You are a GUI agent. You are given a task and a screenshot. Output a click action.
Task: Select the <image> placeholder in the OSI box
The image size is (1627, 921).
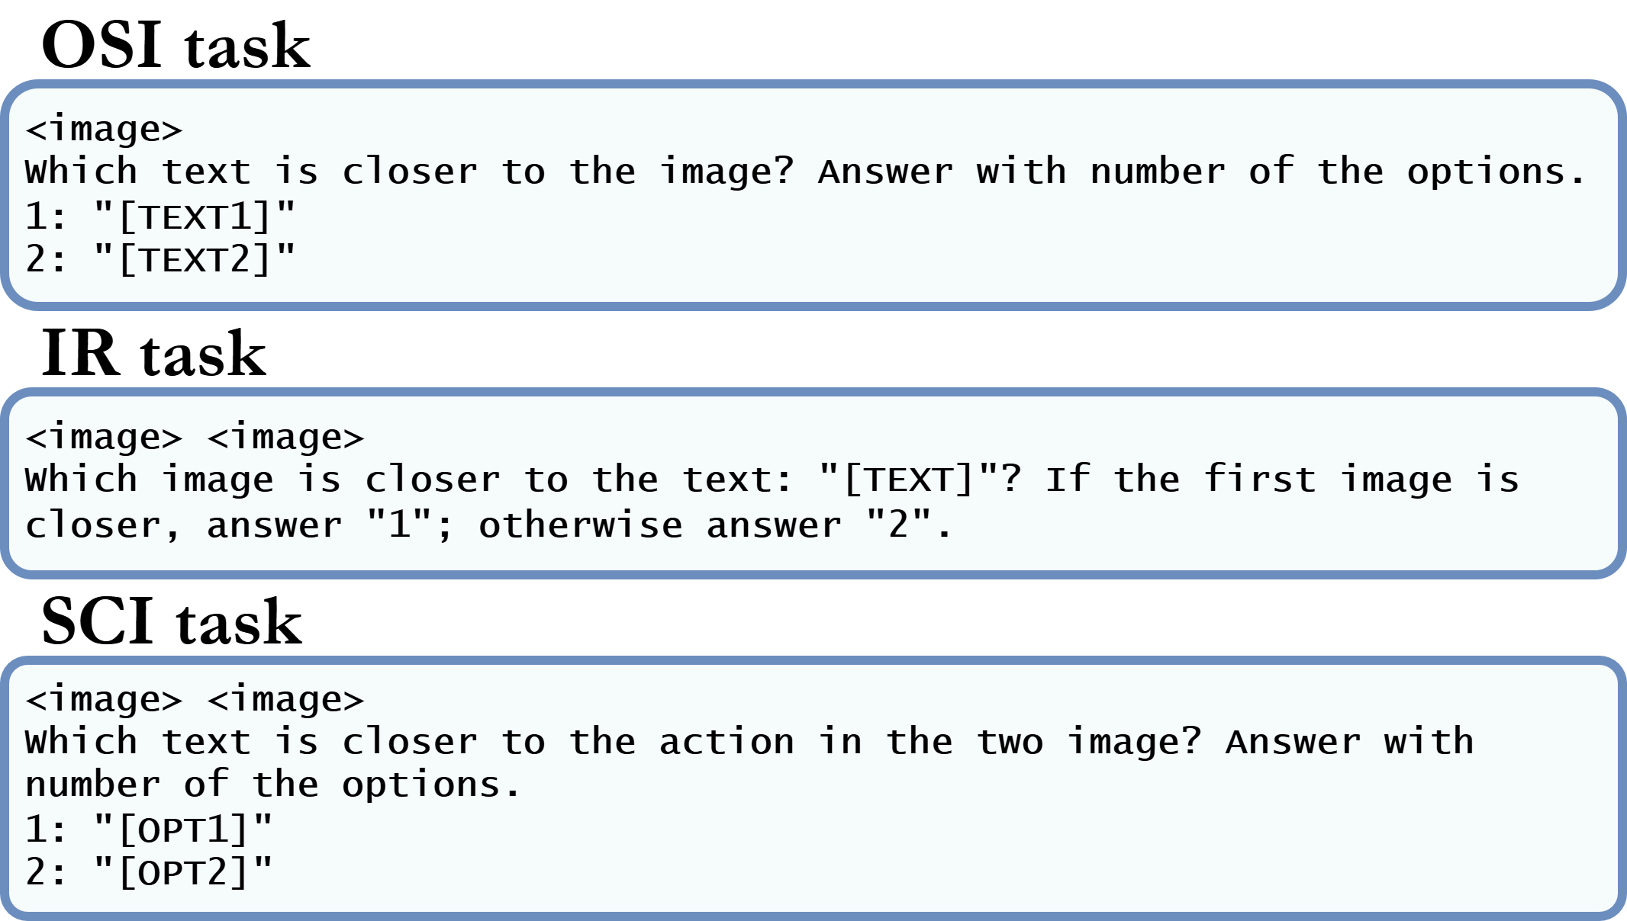pyautogui.click(x=104, y=130)
